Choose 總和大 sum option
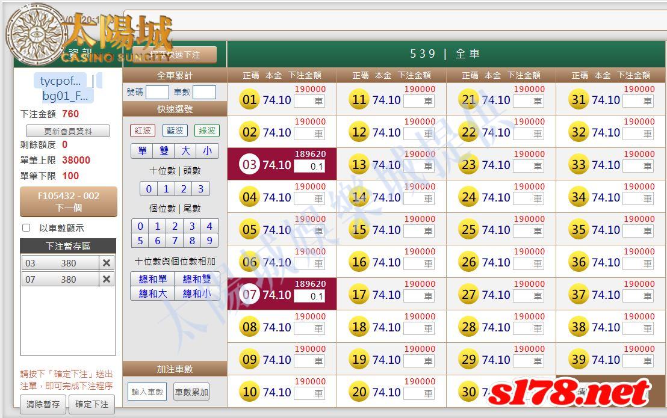The width and height of the screenshot is (667, 418). coord(153,293)
